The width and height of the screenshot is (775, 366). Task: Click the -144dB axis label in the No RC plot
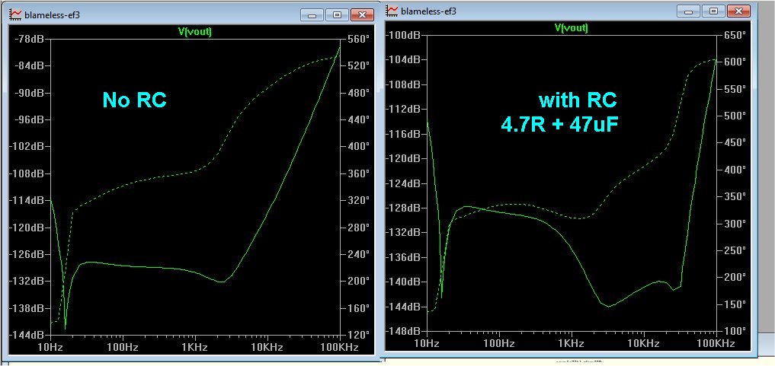click(28, 335)
